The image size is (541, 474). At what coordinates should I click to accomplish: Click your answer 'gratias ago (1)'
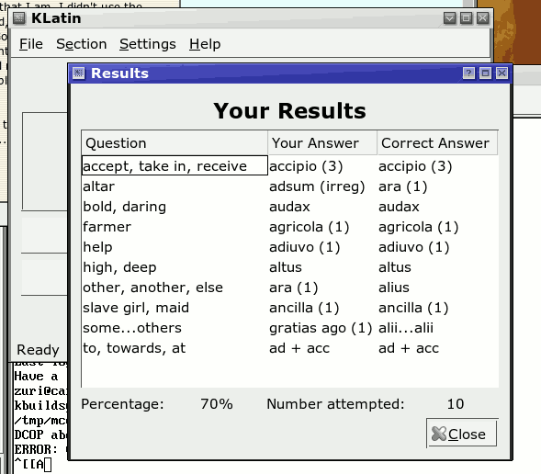[x=321, y=328]
